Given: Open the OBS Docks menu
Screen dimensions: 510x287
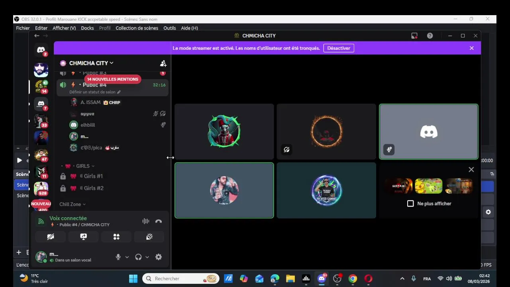Looking at the screenshot, I should pyautogui.click(x=87, y=28).
